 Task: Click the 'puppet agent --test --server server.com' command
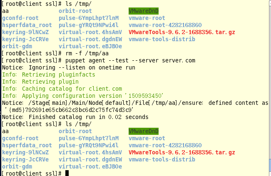coord(130,60)
